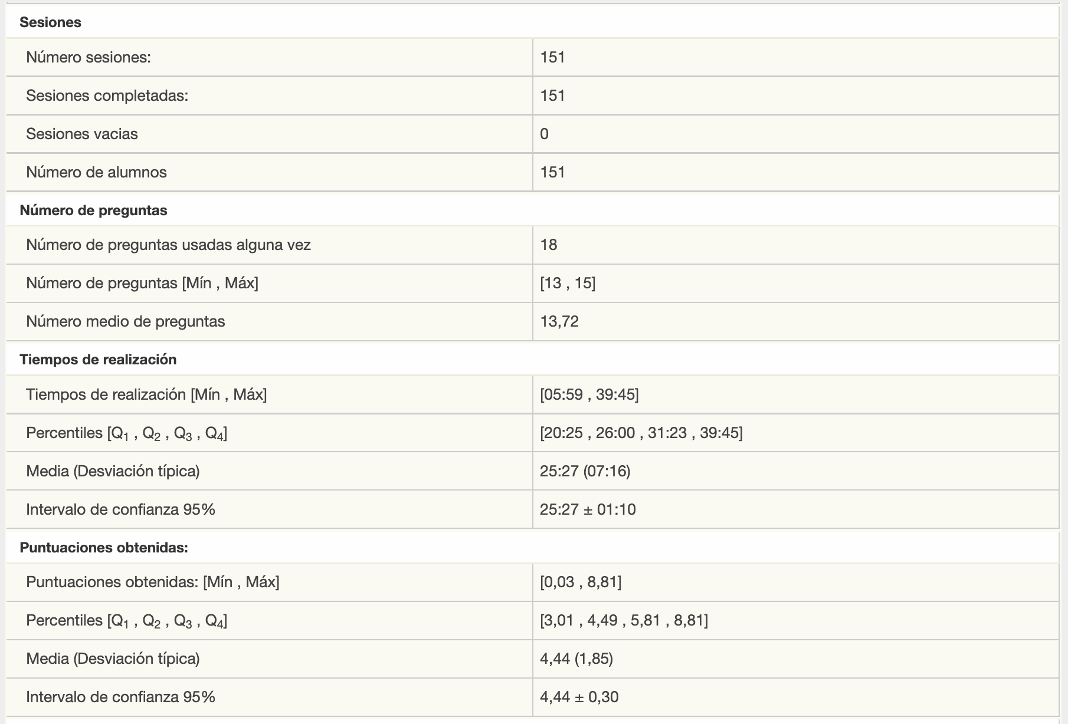Viewport: 1068px width, 724px height.
Task: Select the 'Sesiones completadas:' row label
Action: tap(107, 96)
